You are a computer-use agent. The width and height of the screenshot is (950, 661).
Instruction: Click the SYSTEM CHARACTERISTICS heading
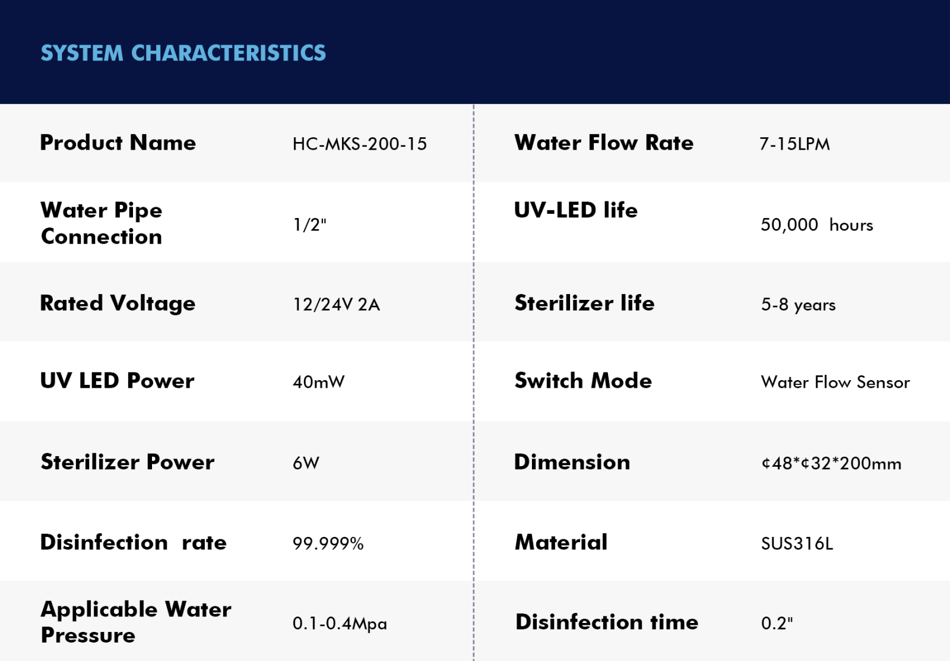(x=183, y=53)
